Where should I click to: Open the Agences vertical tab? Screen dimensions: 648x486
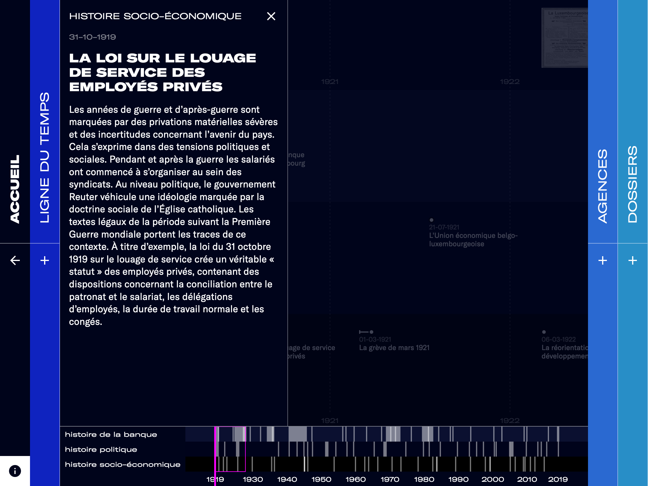(x=602, y=186)
